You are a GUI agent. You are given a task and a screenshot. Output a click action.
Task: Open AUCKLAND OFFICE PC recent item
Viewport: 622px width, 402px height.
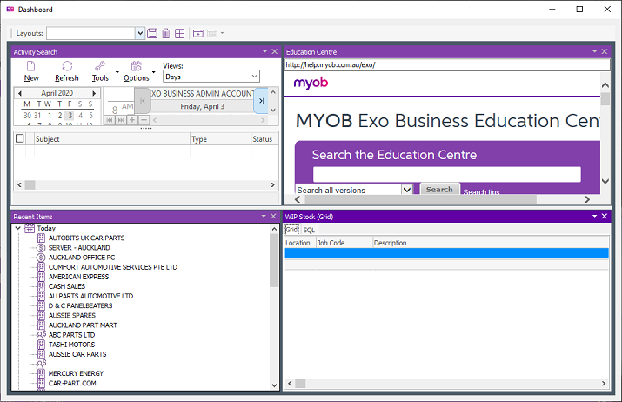[x=81, y=258]
